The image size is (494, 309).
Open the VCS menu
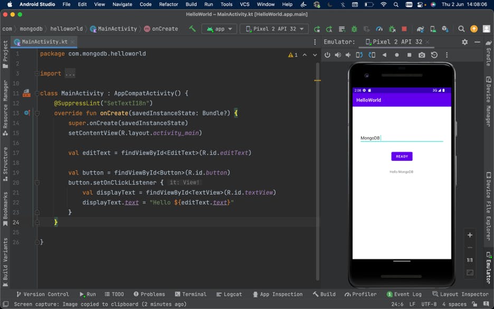point(244,4)
